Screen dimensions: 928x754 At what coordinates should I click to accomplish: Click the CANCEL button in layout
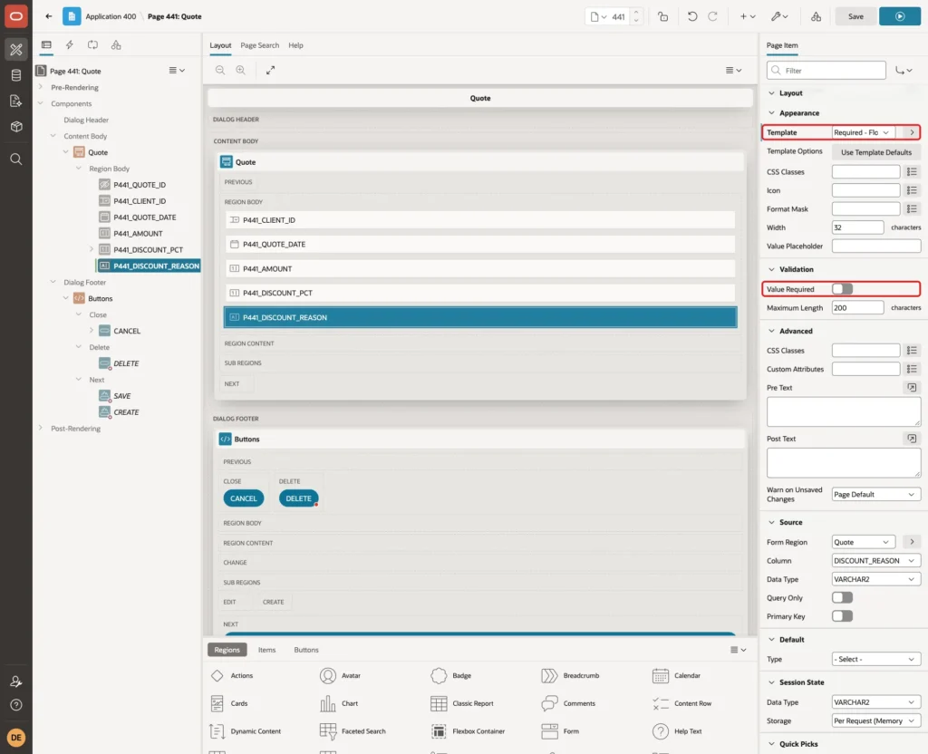243,498
